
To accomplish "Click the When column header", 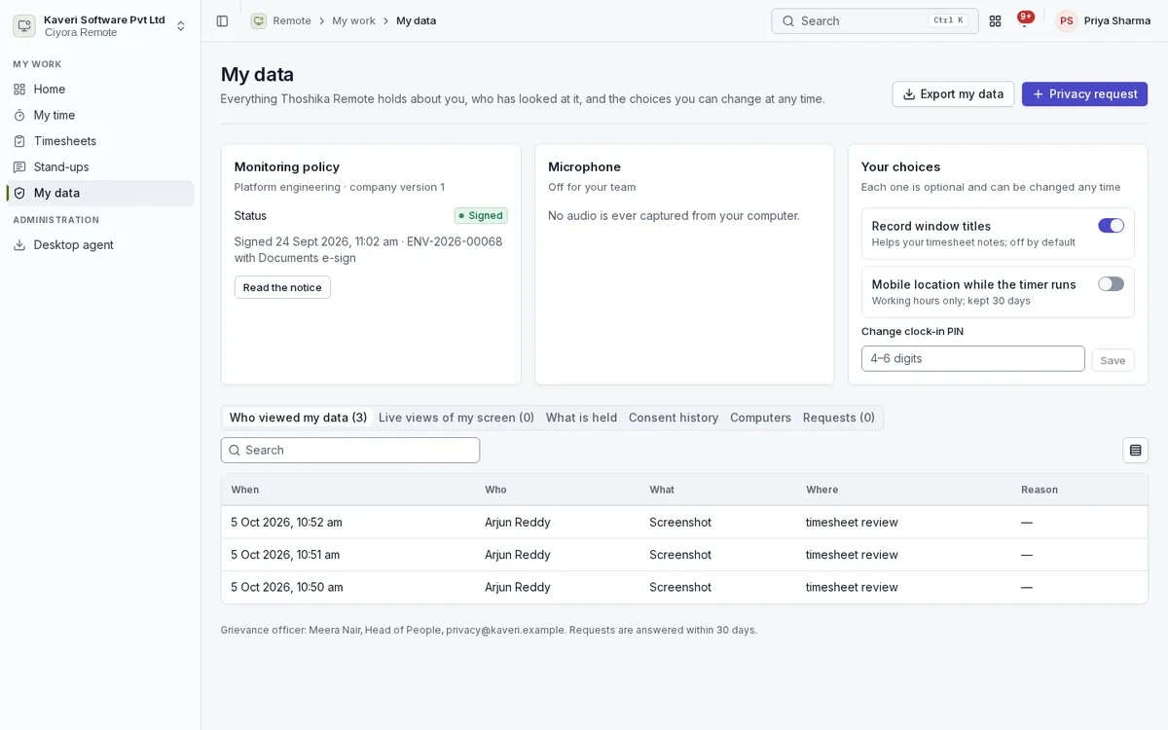I will coord(245,490).
